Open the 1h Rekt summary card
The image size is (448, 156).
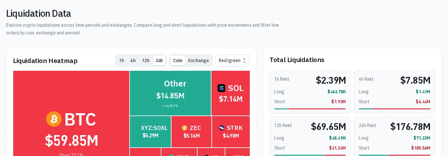(310, 92)
